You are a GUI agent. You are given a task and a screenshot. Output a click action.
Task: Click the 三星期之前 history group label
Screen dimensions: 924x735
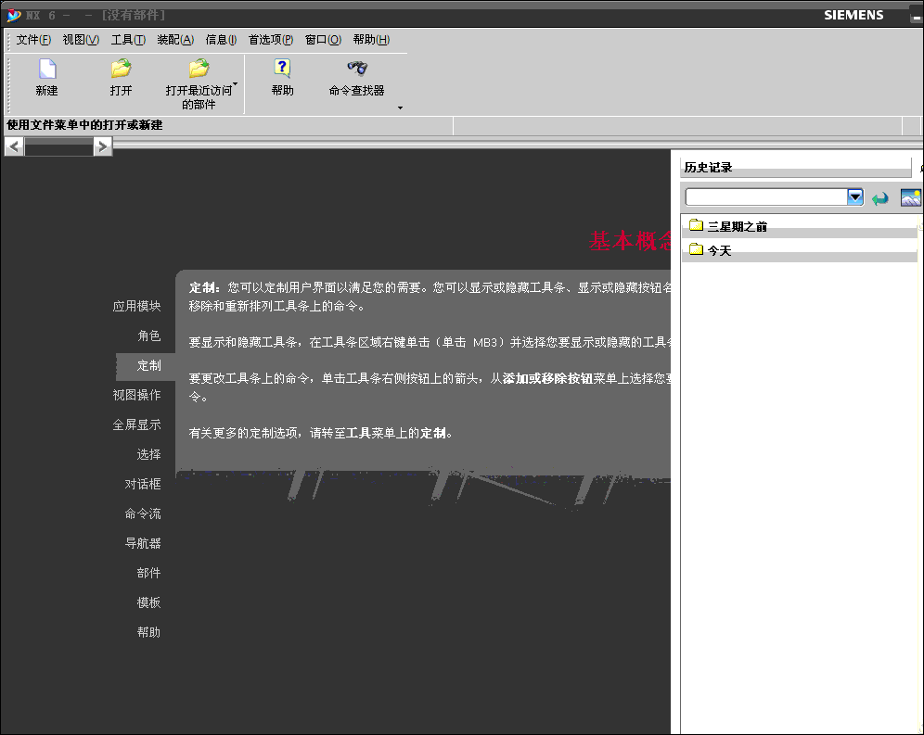(x=738, y=227)
